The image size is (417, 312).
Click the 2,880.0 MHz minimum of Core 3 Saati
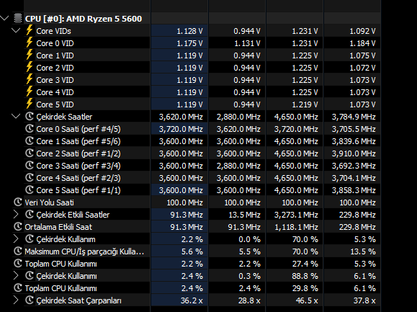238,166
